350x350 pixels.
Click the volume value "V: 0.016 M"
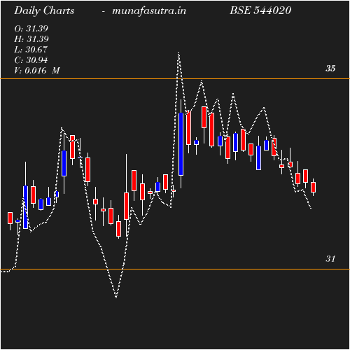(x=37, y=71)
